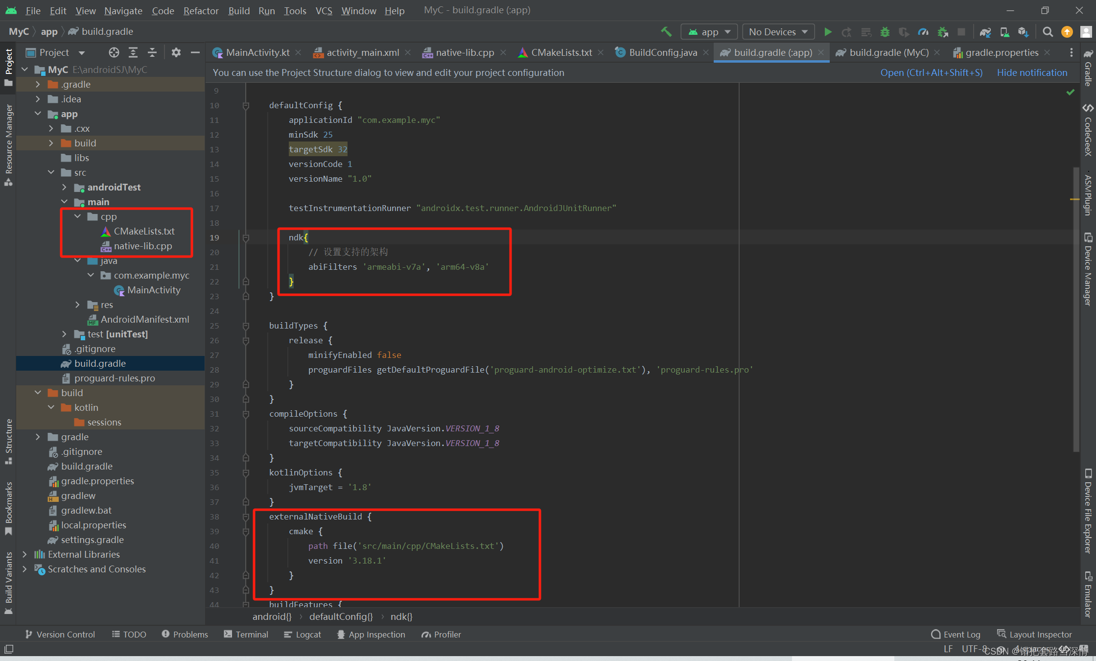This screenshot has height=661, width=1096.
Task: Switch to the CMakeLists.txt editor tab
Action: (x=561, y=52)
